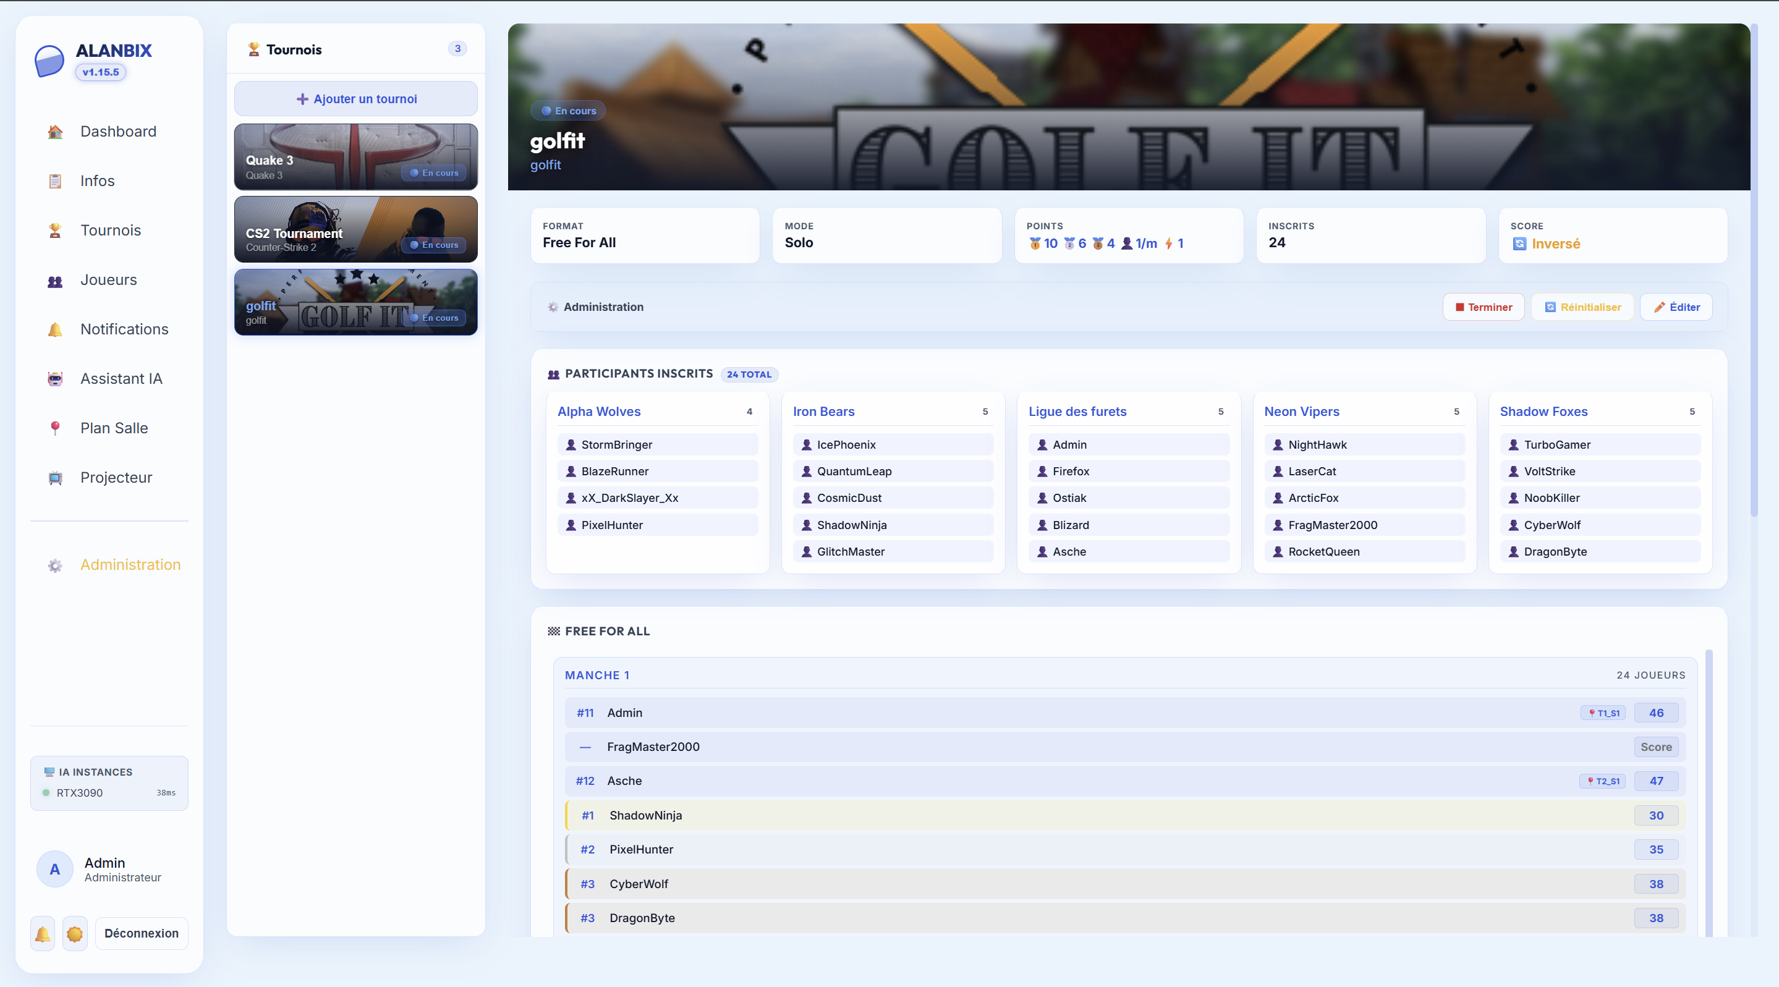Click the Alpha Wolves team name
Viewport: 1779px width, 987px height.
pos(599,412)
